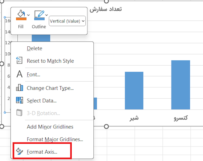
Task: Click the axis value 4 label
Action: pos(9,87)
